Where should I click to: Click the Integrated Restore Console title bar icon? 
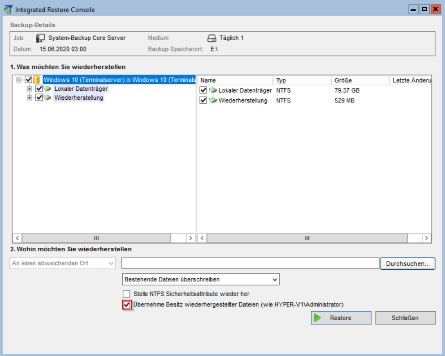coord(8,9)
